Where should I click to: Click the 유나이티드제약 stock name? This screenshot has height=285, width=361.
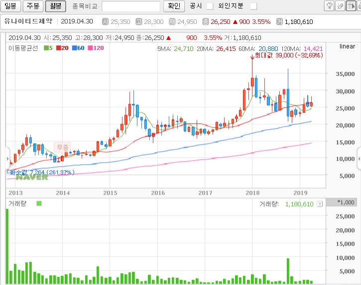click(x=28, y=21)
